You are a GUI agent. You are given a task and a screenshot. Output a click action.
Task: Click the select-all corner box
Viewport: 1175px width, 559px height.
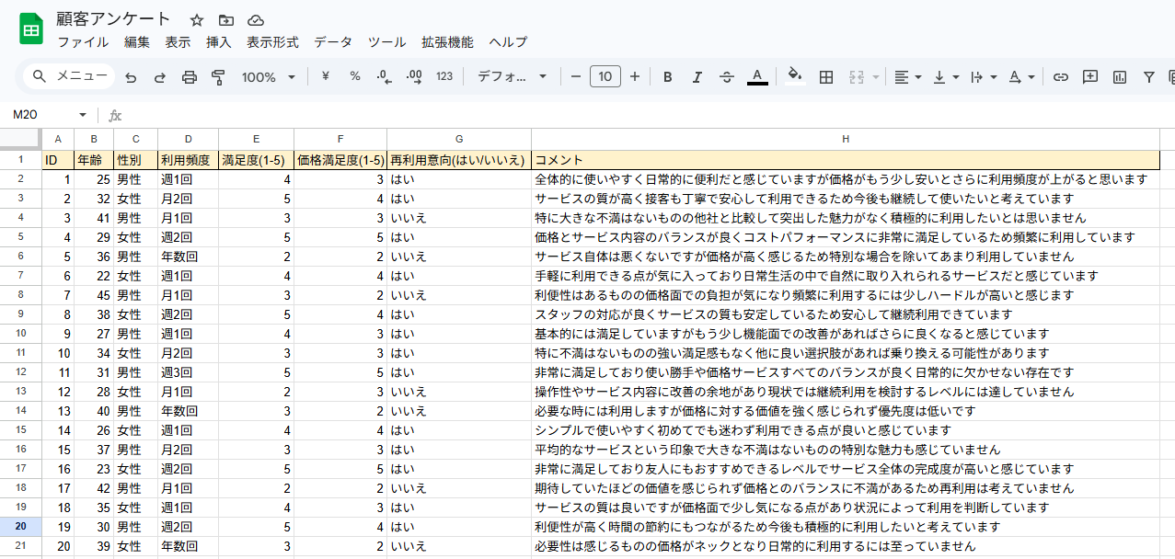coord(20,139)
